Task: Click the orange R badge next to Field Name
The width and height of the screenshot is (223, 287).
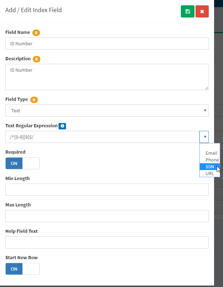Action: click(x=36, y=32)
